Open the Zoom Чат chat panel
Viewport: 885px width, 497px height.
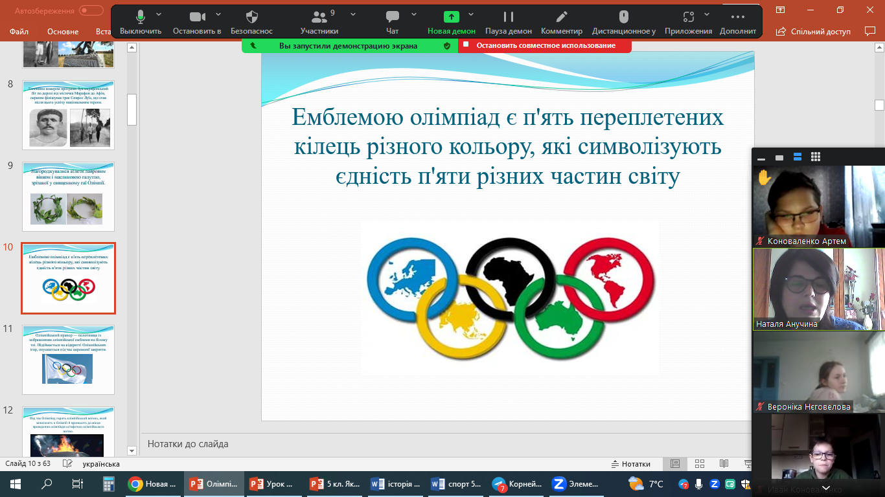pos(393,23)
